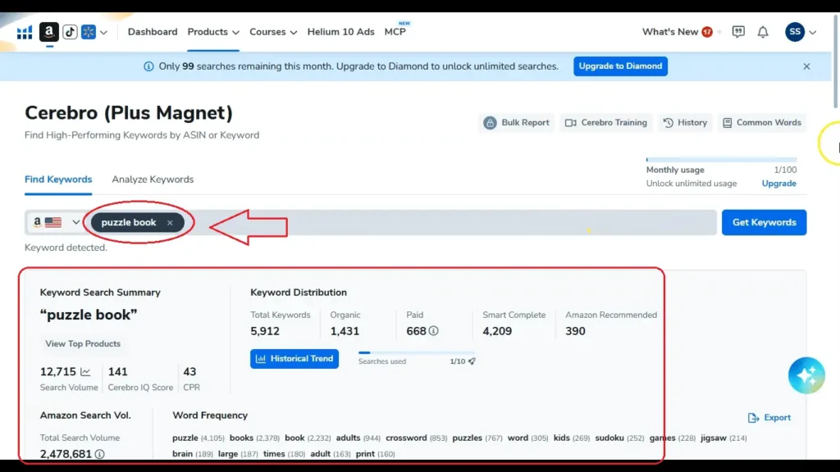Open the feedback chat icon
This screenshot has height=472, width=840.
pyautogui.click(x=738, y=32)
